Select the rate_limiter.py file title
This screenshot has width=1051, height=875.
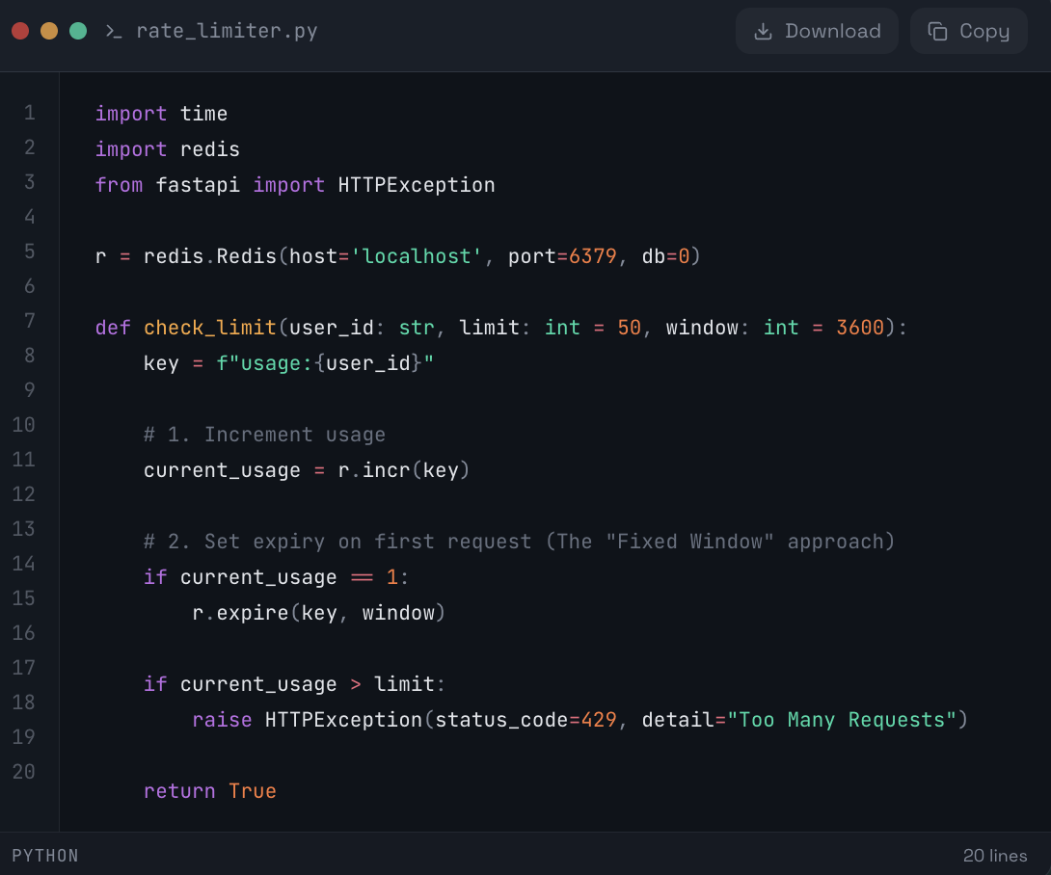tap(227, 31)
